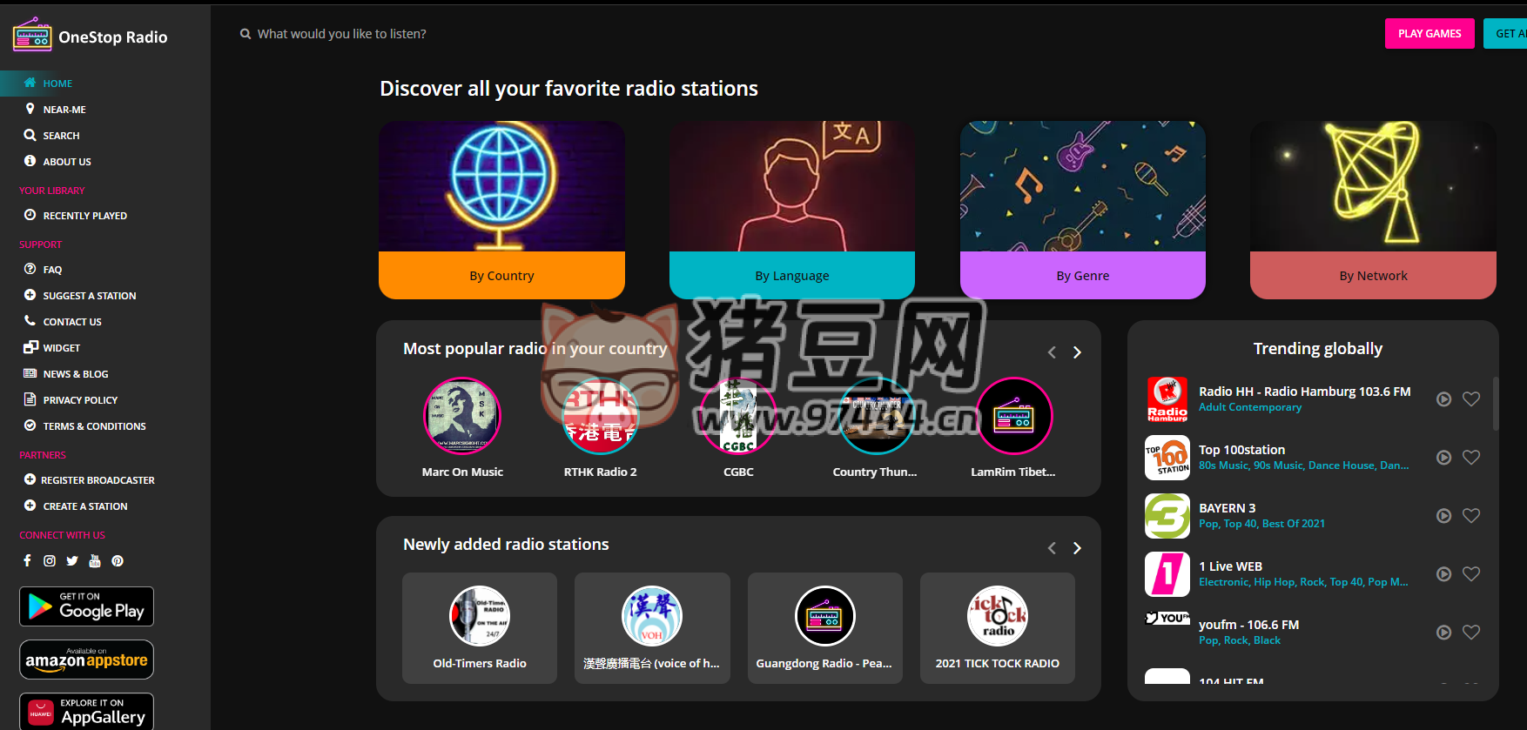Viewport: 1527px width, 730px height.
Task: Play youfm - 106.6 FM station
Action: [x=1443, y=633]
